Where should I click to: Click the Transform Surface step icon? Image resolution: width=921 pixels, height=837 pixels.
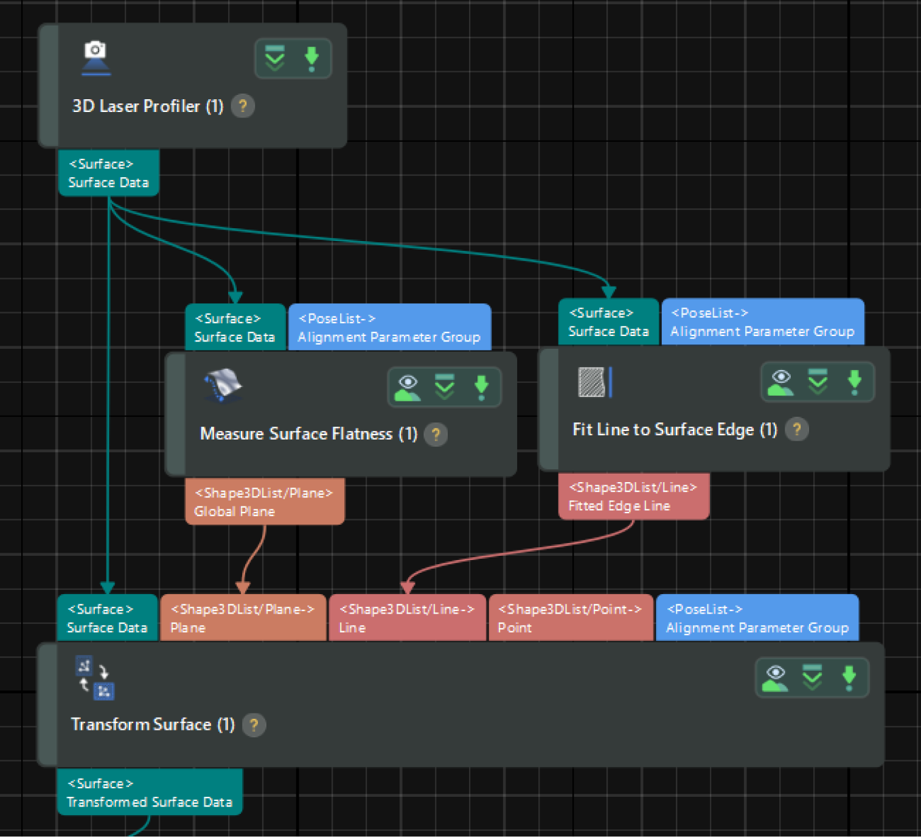pos(95,678)
